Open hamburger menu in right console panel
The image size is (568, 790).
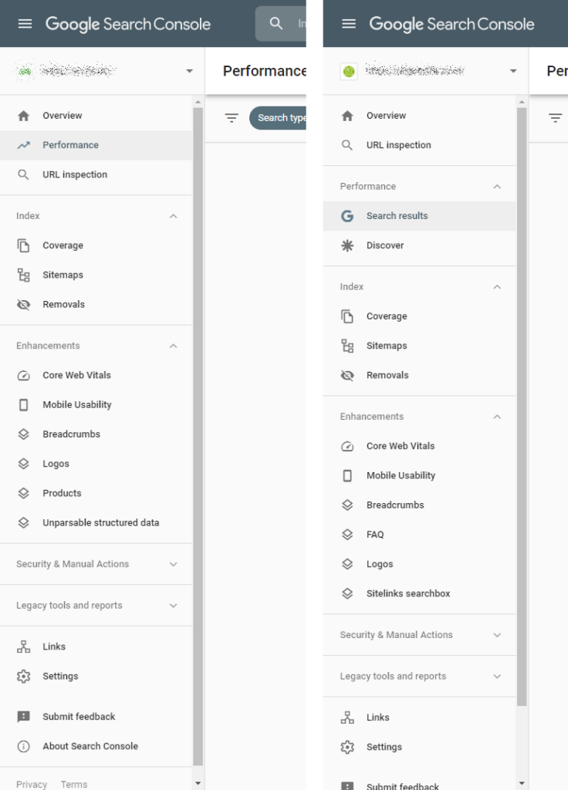point(349,24)
